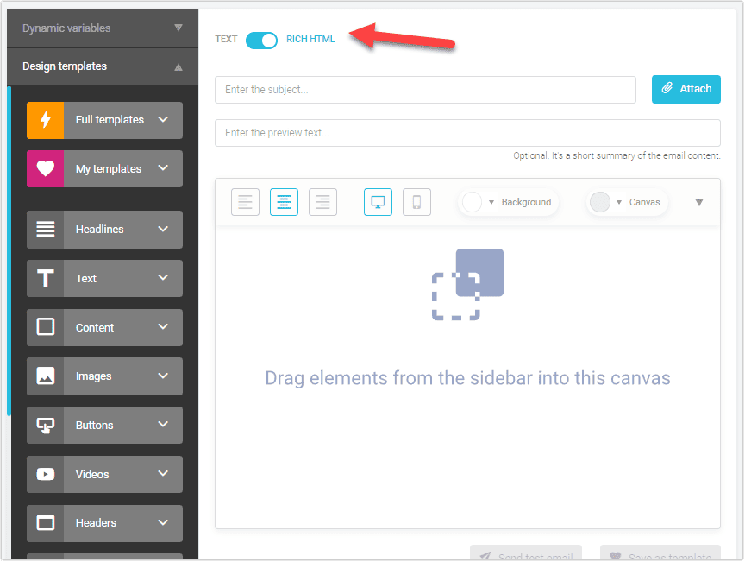Open the Canvas color dropdown arrow
This screenshot has height=562, width=745.
(619, 202)
